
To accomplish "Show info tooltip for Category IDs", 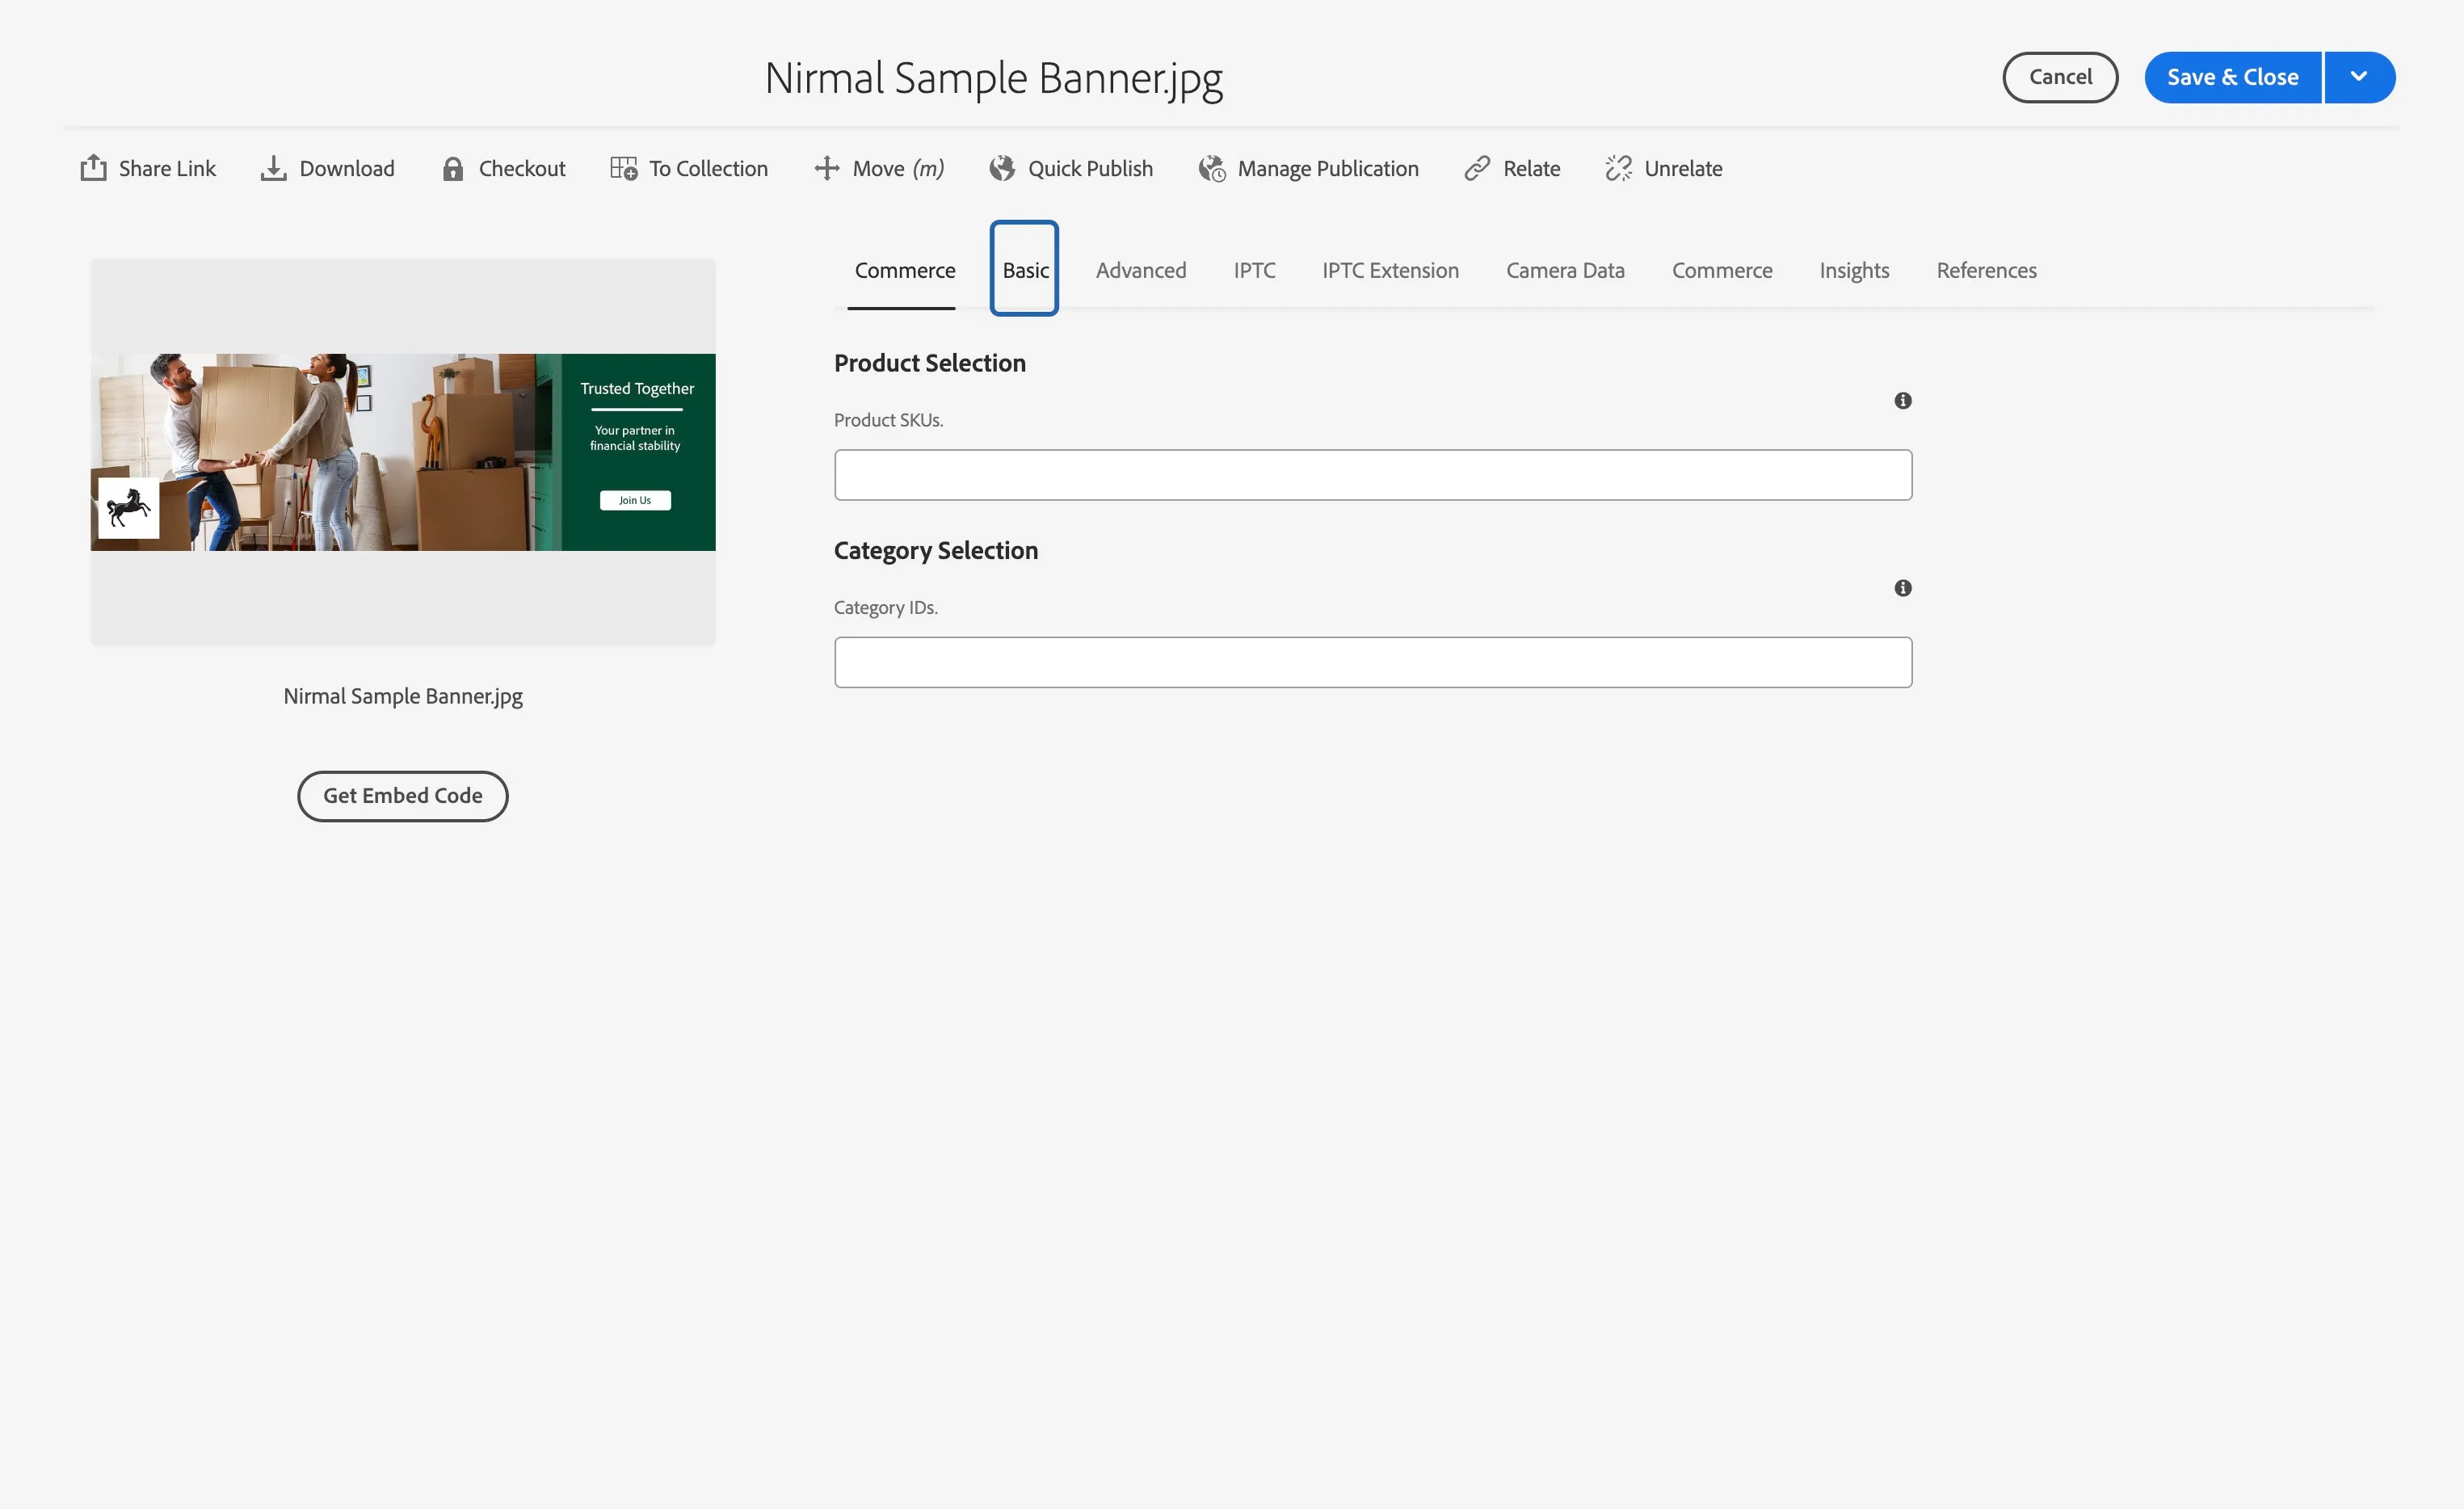I will click(1903, 588).
